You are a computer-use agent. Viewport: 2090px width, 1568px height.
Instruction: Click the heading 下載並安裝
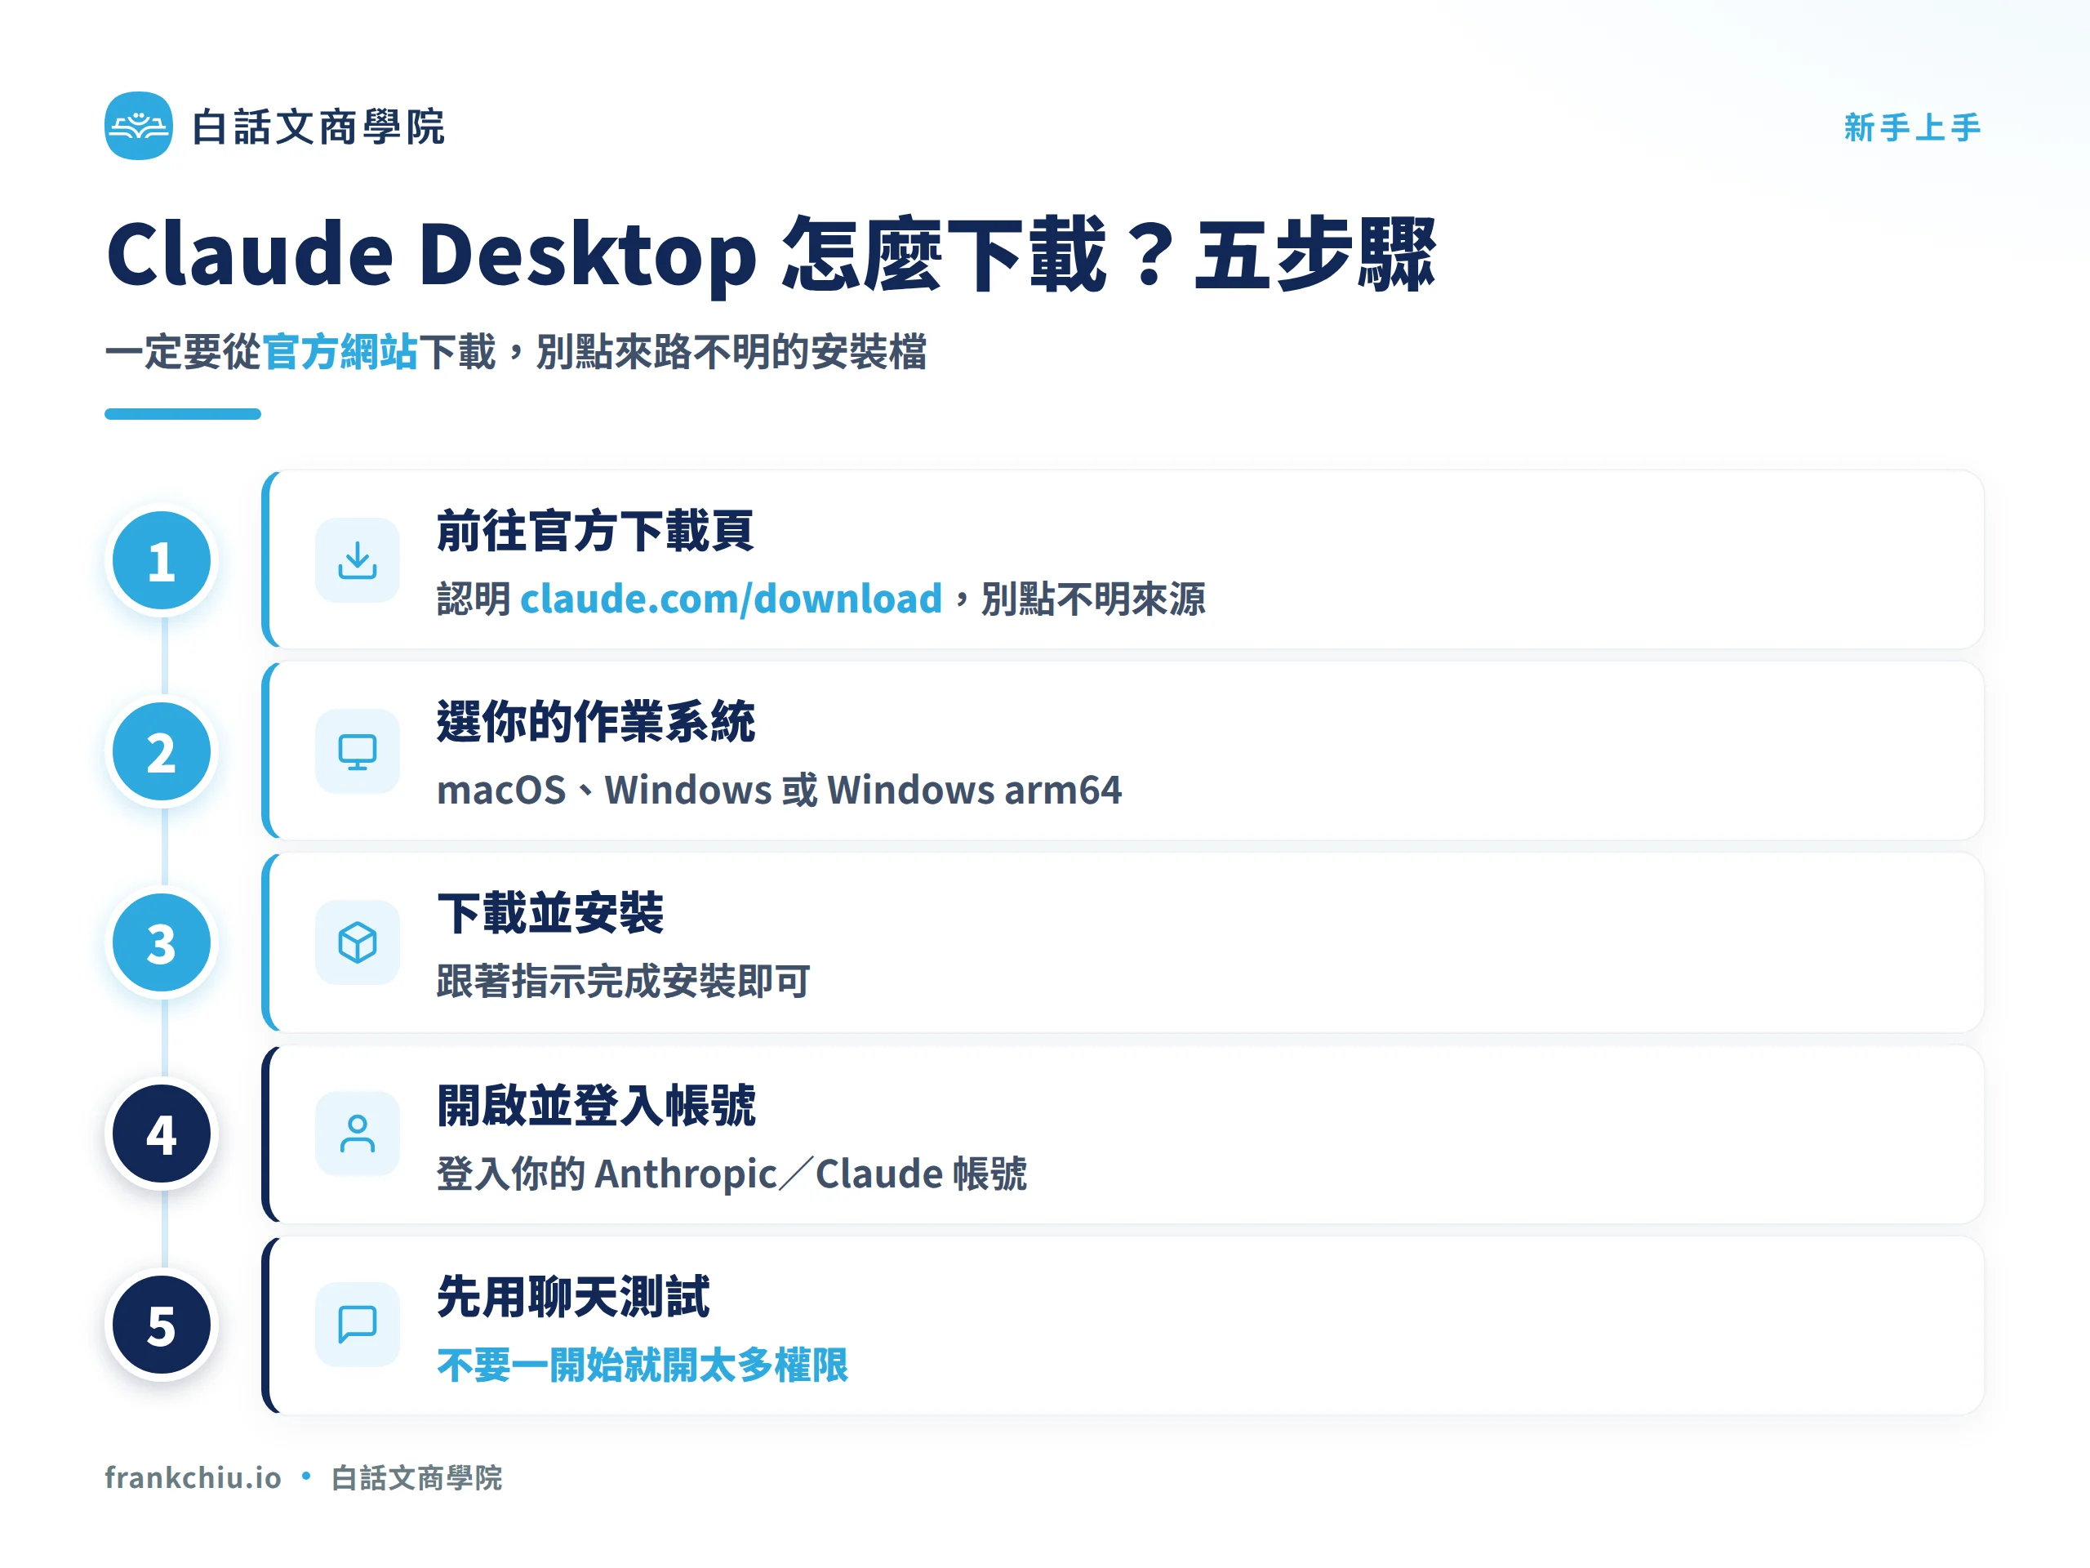click(550, 913)
